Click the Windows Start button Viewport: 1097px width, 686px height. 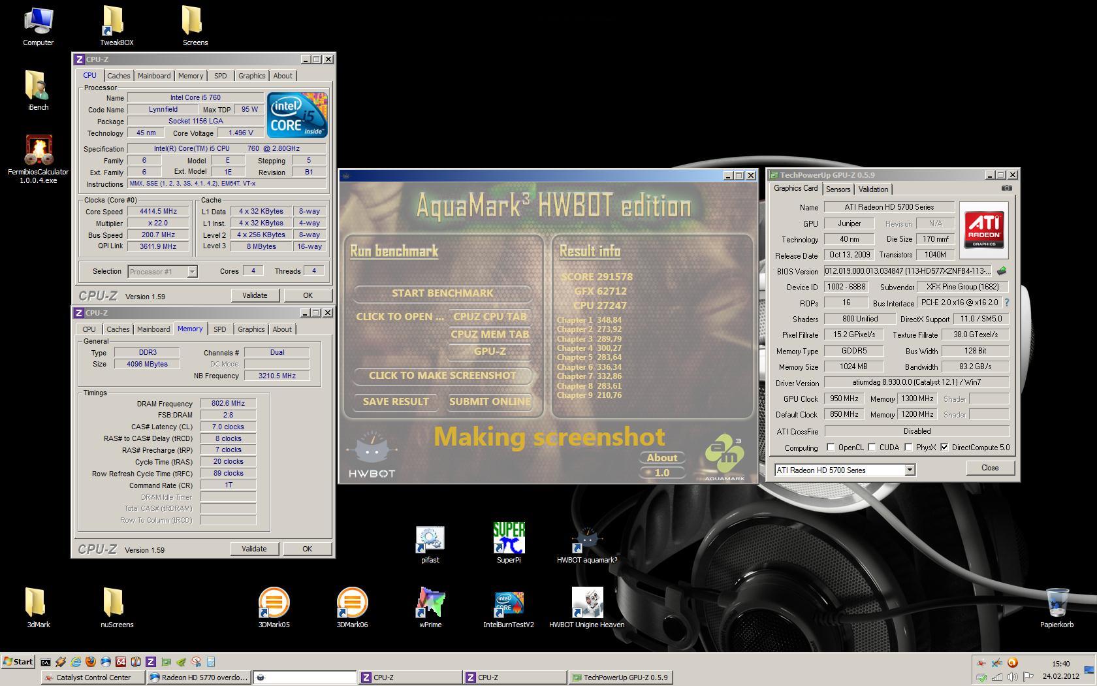[18, 661]
